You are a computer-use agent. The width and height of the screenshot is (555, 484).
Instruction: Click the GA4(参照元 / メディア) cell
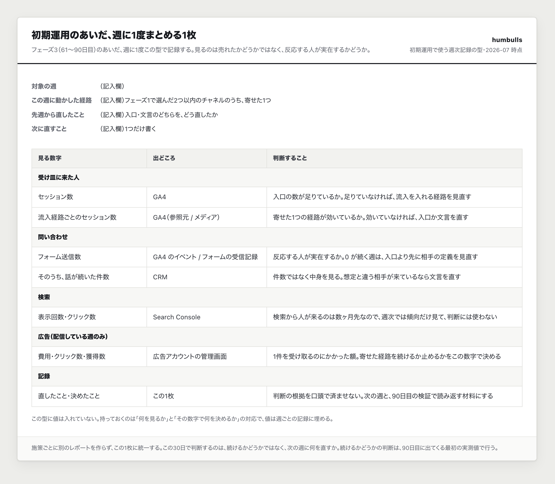click(207, 217)
